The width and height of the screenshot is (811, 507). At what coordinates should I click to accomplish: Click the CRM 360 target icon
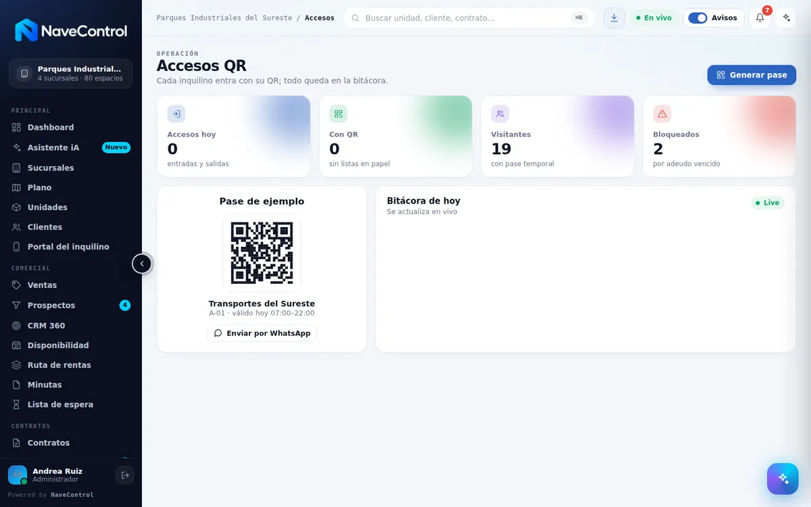(17, 326)
